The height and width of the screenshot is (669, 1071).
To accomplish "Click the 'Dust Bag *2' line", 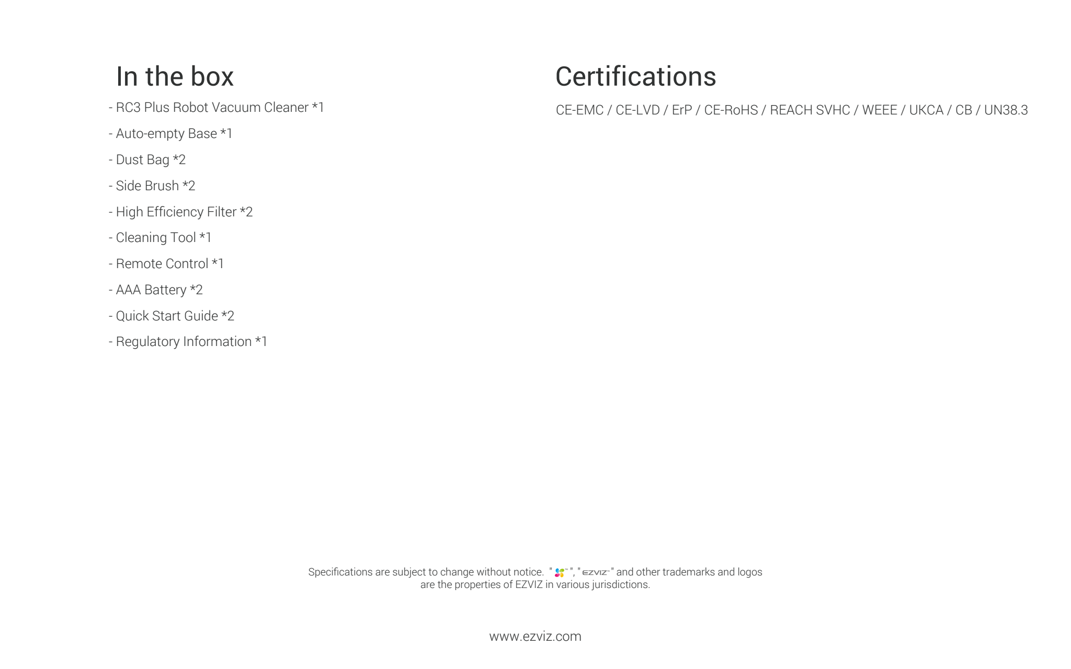I will coord(147,160).
